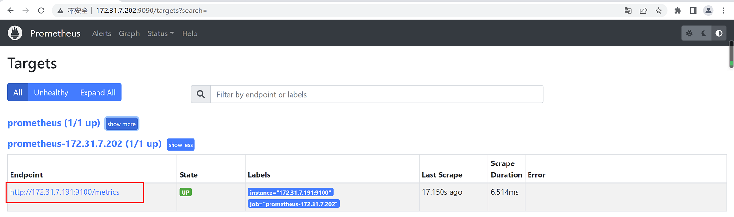Click the prometheus-172.31.7.202 (1/1 up) heading link
This screenshot has height=217, width=734.
[84, 144]
